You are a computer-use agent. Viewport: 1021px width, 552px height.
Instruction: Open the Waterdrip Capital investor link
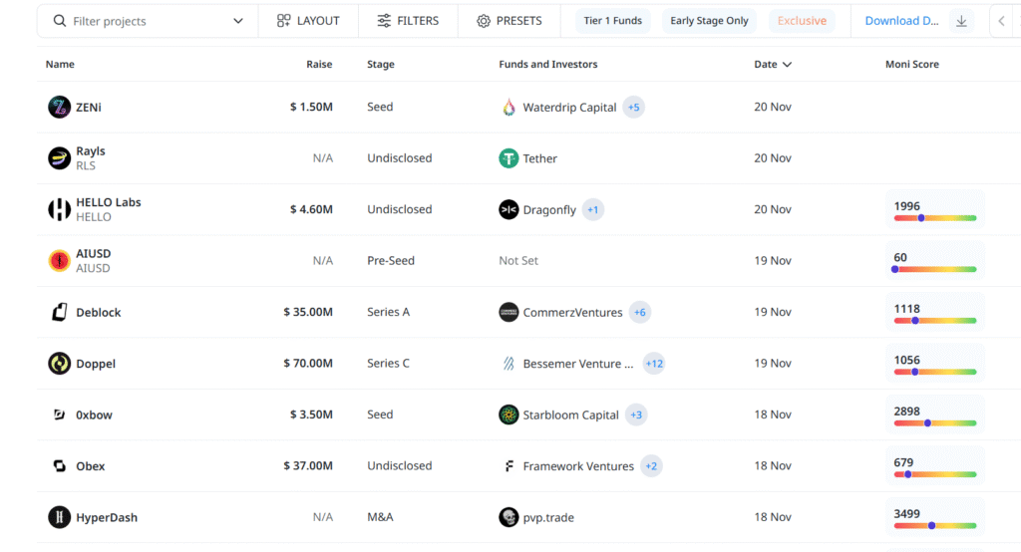(569, 108)
